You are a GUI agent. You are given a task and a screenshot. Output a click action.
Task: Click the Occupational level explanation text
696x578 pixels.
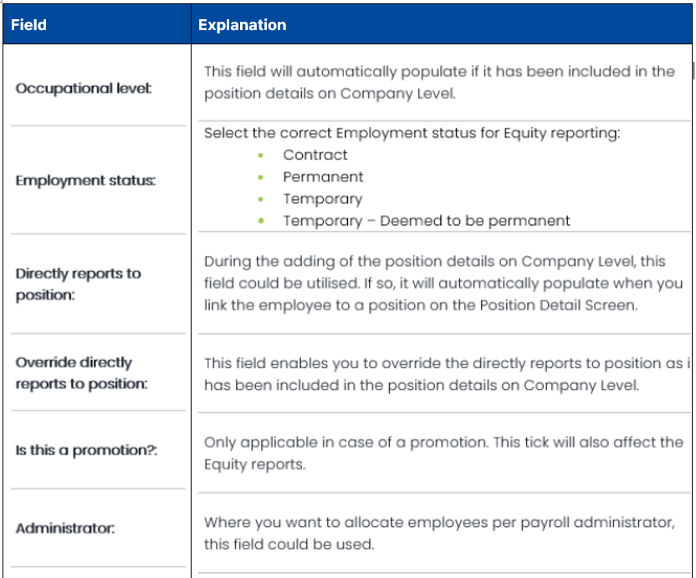coord(439,82)
